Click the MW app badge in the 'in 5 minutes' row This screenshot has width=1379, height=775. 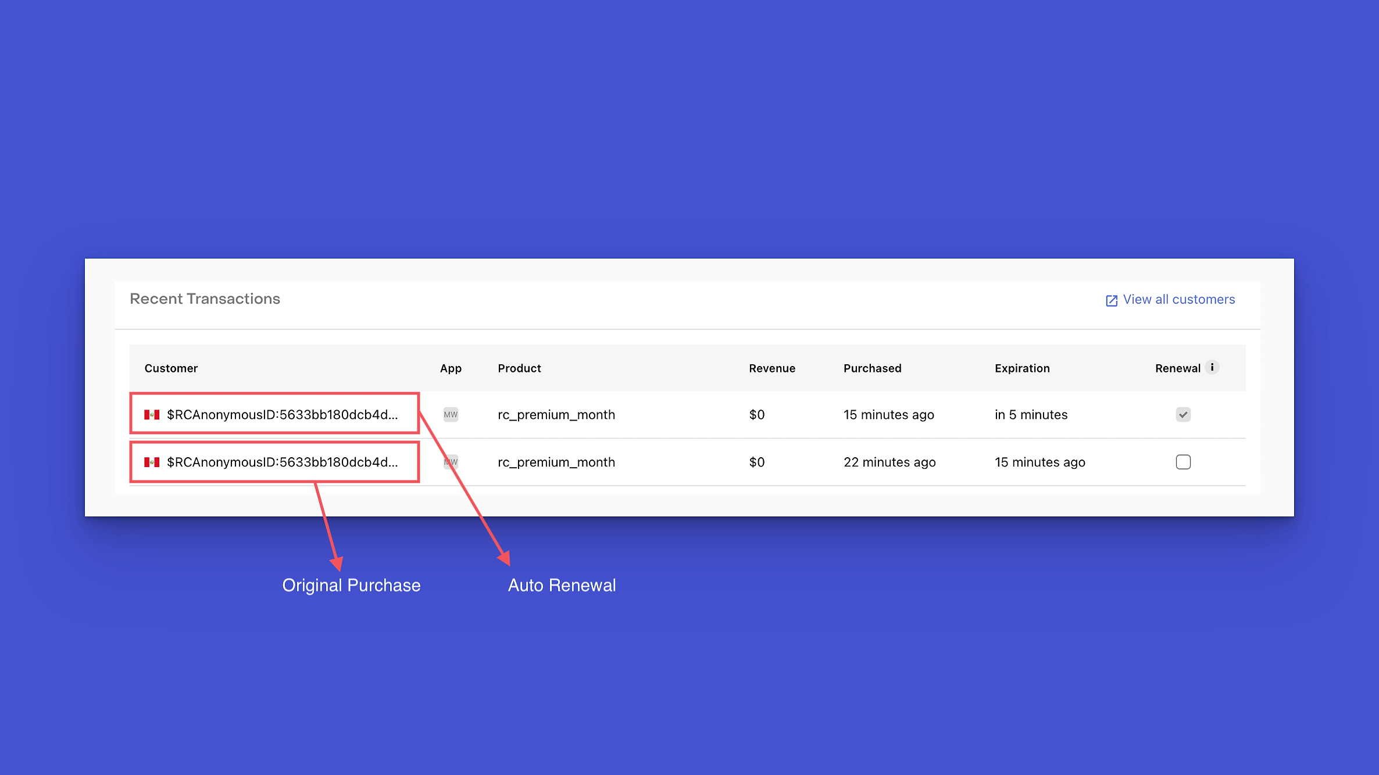(451, 414)
